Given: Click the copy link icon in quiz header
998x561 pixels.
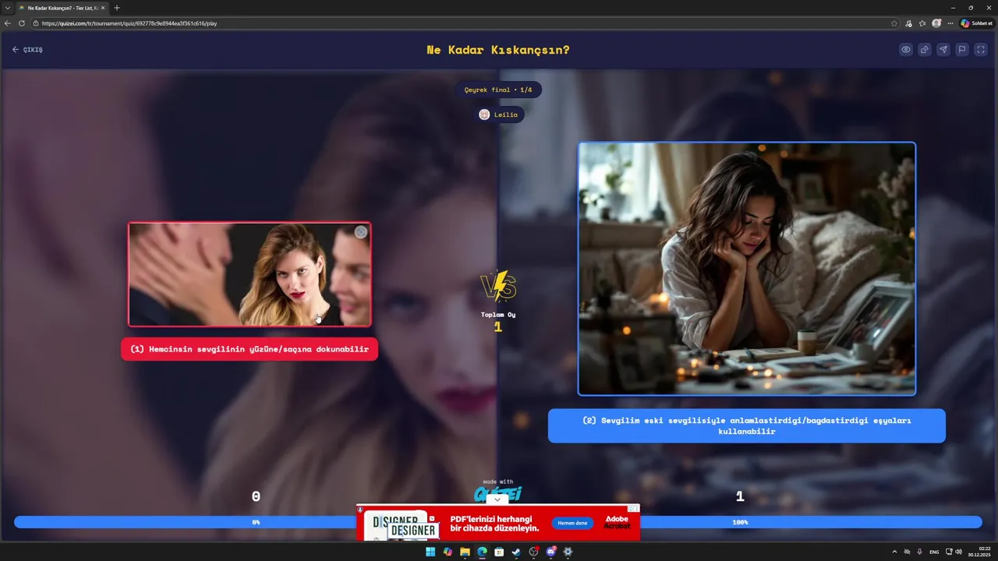Looking at the screenshot, I should click(x=924, y=50).
